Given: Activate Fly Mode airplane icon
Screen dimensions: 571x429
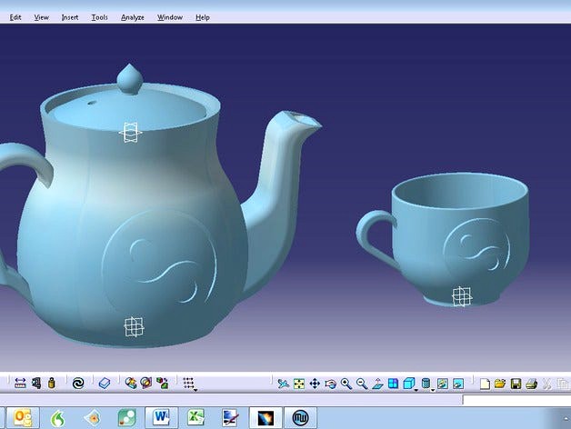Looking at the screenshot, I should 283,384.
